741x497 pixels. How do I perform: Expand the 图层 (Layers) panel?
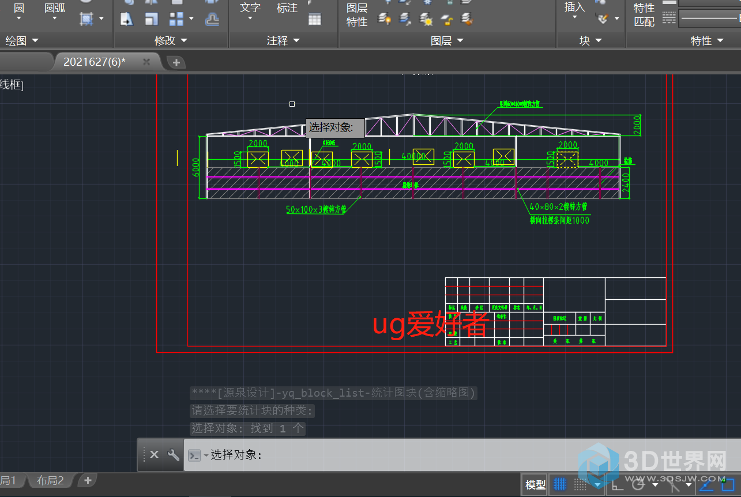(x=447, y=40)
